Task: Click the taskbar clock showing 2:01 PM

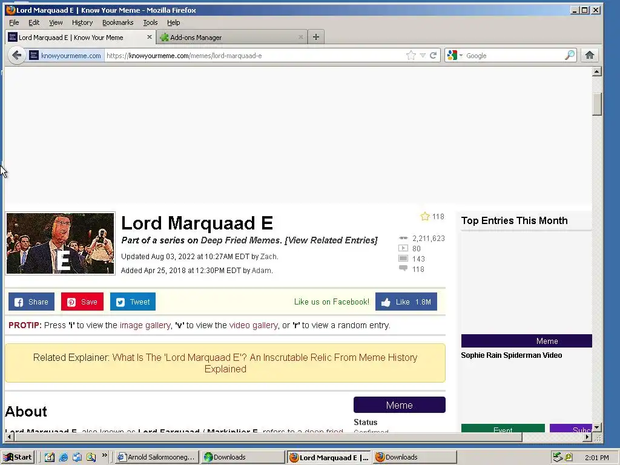Action: click(x=596, y=458)
